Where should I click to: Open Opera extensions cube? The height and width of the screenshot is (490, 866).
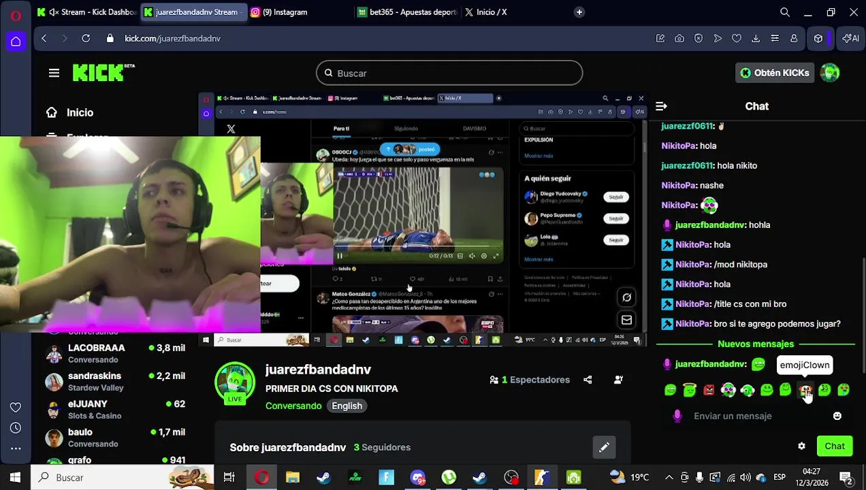click(818, 39)
